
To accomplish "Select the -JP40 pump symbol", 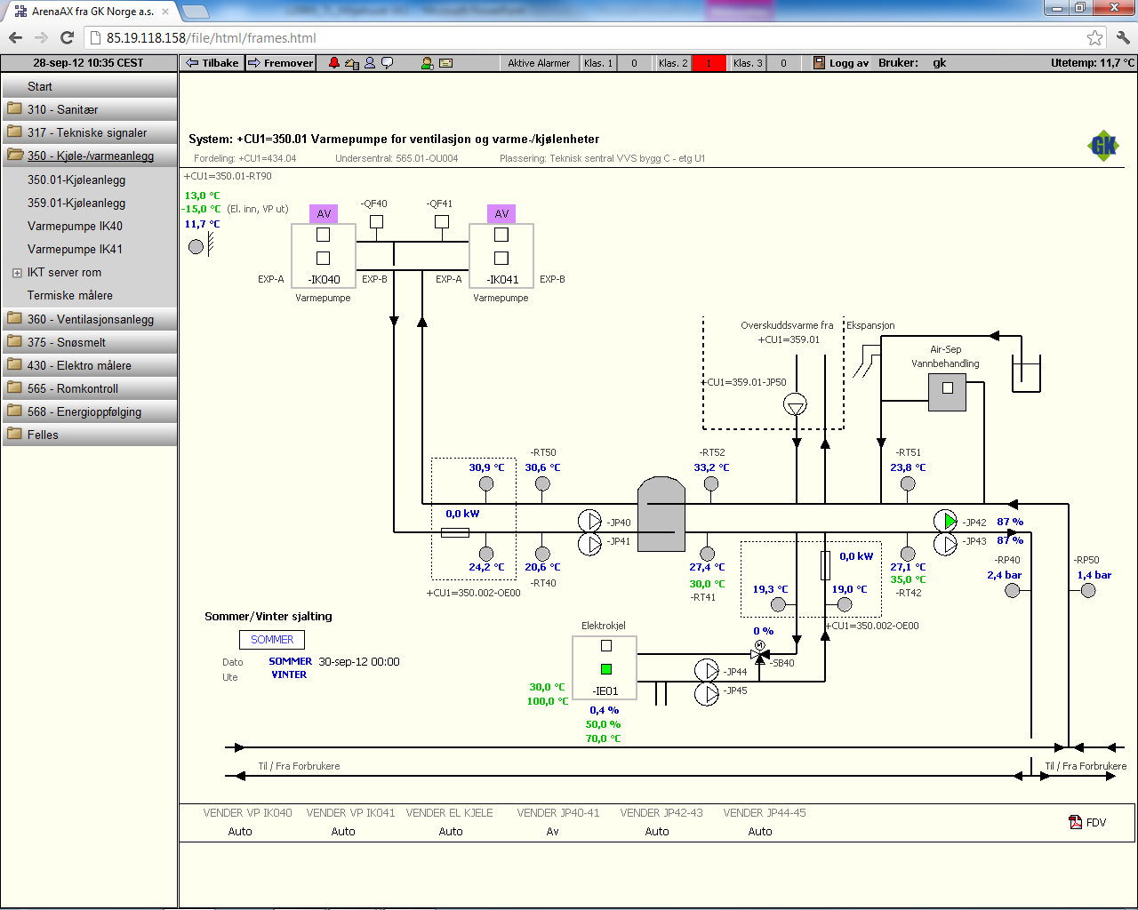I will [590, 522].
